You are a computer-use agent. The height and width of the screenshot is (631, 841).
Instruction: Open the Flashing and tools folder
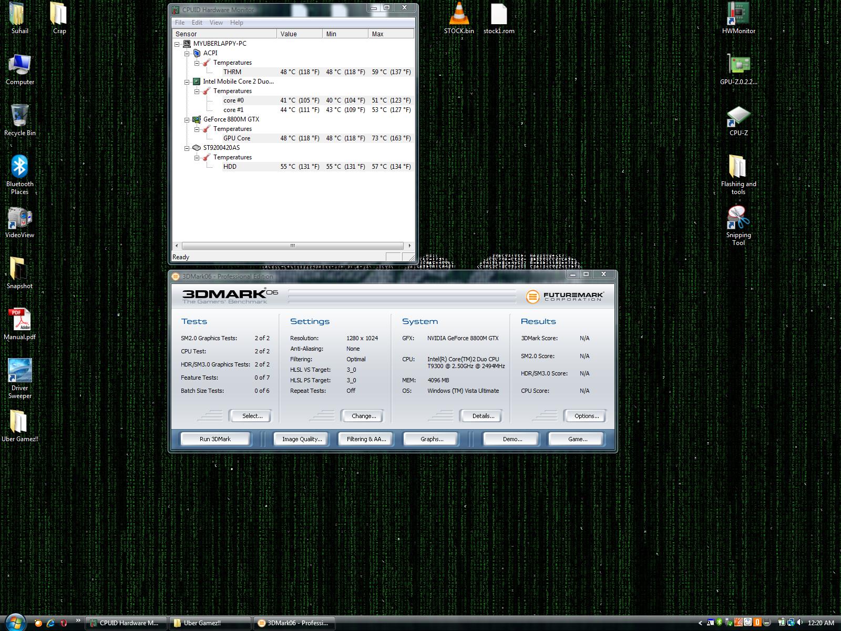[739, 175]
